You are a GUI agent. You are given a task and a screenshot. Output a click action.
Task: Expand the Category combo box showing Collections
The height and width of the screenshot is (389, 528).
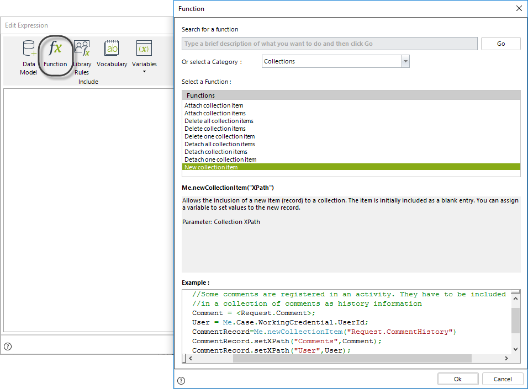(x=405, y=61)
